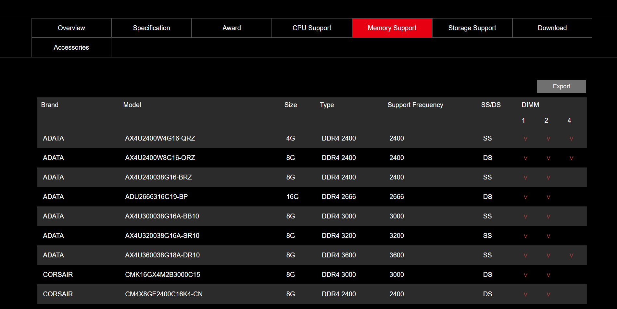The image size is (617, 309).
Task: Click the DIMM 2 sub-header
Action: coord(546,120)
